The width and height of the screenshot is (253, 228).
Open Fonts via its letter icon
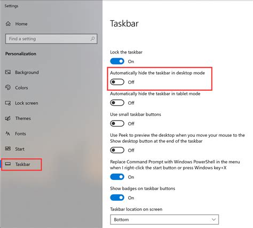8,133
